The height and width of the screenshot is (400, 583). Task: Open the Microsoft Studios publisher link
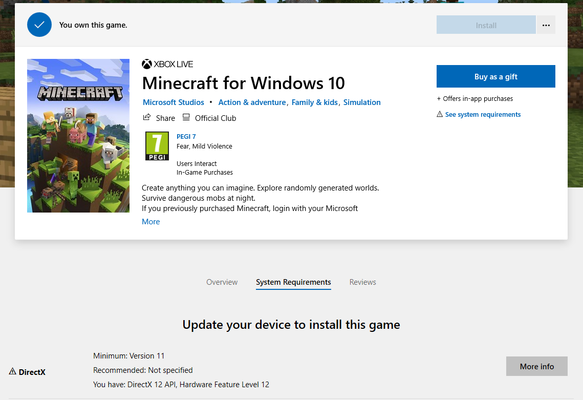174,102
